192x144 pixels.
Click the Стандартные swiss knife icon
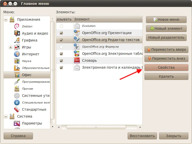click(17, 109)
